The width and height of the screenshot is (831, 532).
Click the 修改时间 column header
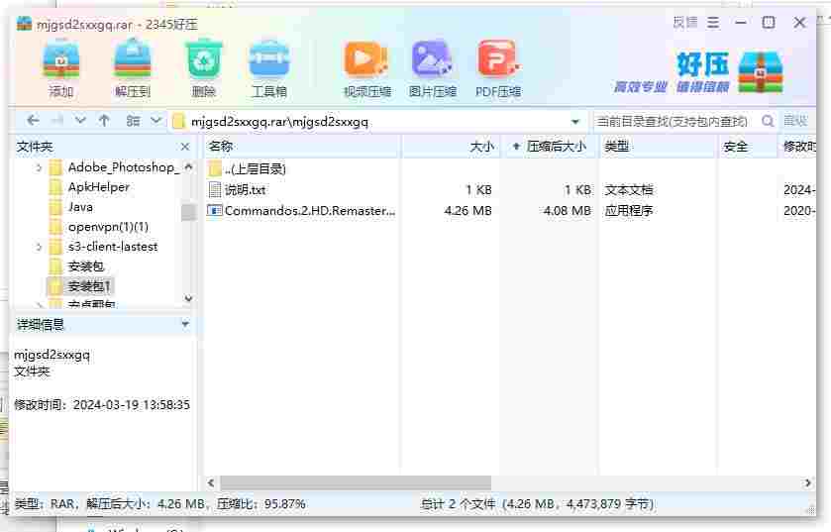pyautogui.click(x=799, y=147)
